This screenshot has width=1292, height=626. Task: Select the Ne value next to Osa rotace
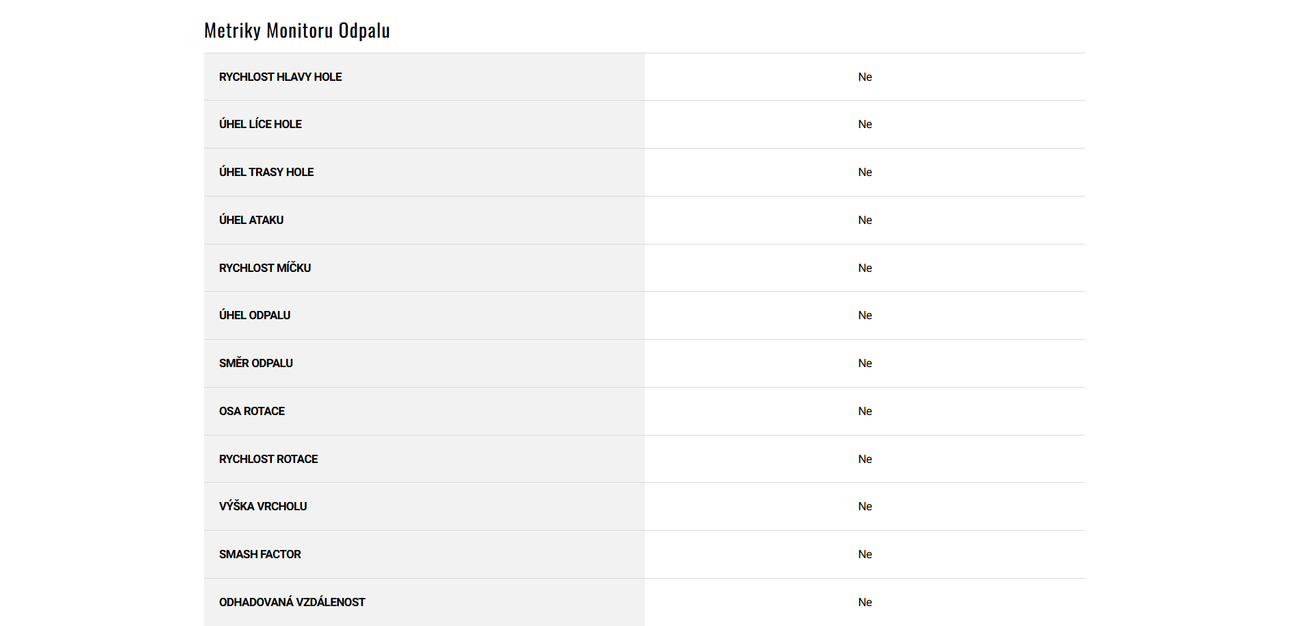pos(865,411)
